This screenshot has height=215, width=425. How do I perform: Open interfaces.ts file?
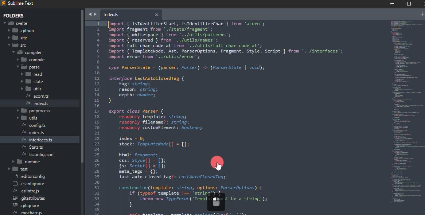[40, 140]
